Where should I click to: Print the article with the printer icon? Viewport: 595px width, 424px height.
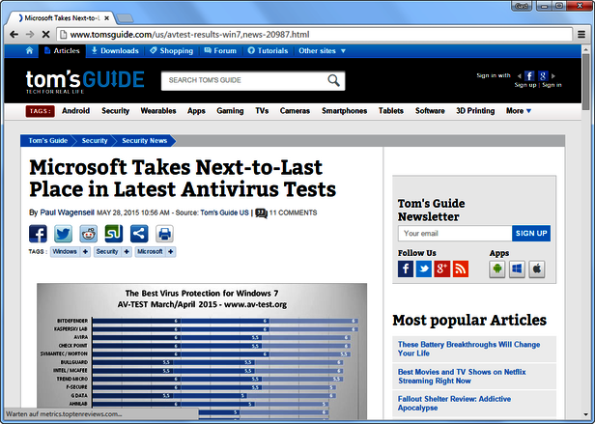pyautogui.click(x=164, y=234)
